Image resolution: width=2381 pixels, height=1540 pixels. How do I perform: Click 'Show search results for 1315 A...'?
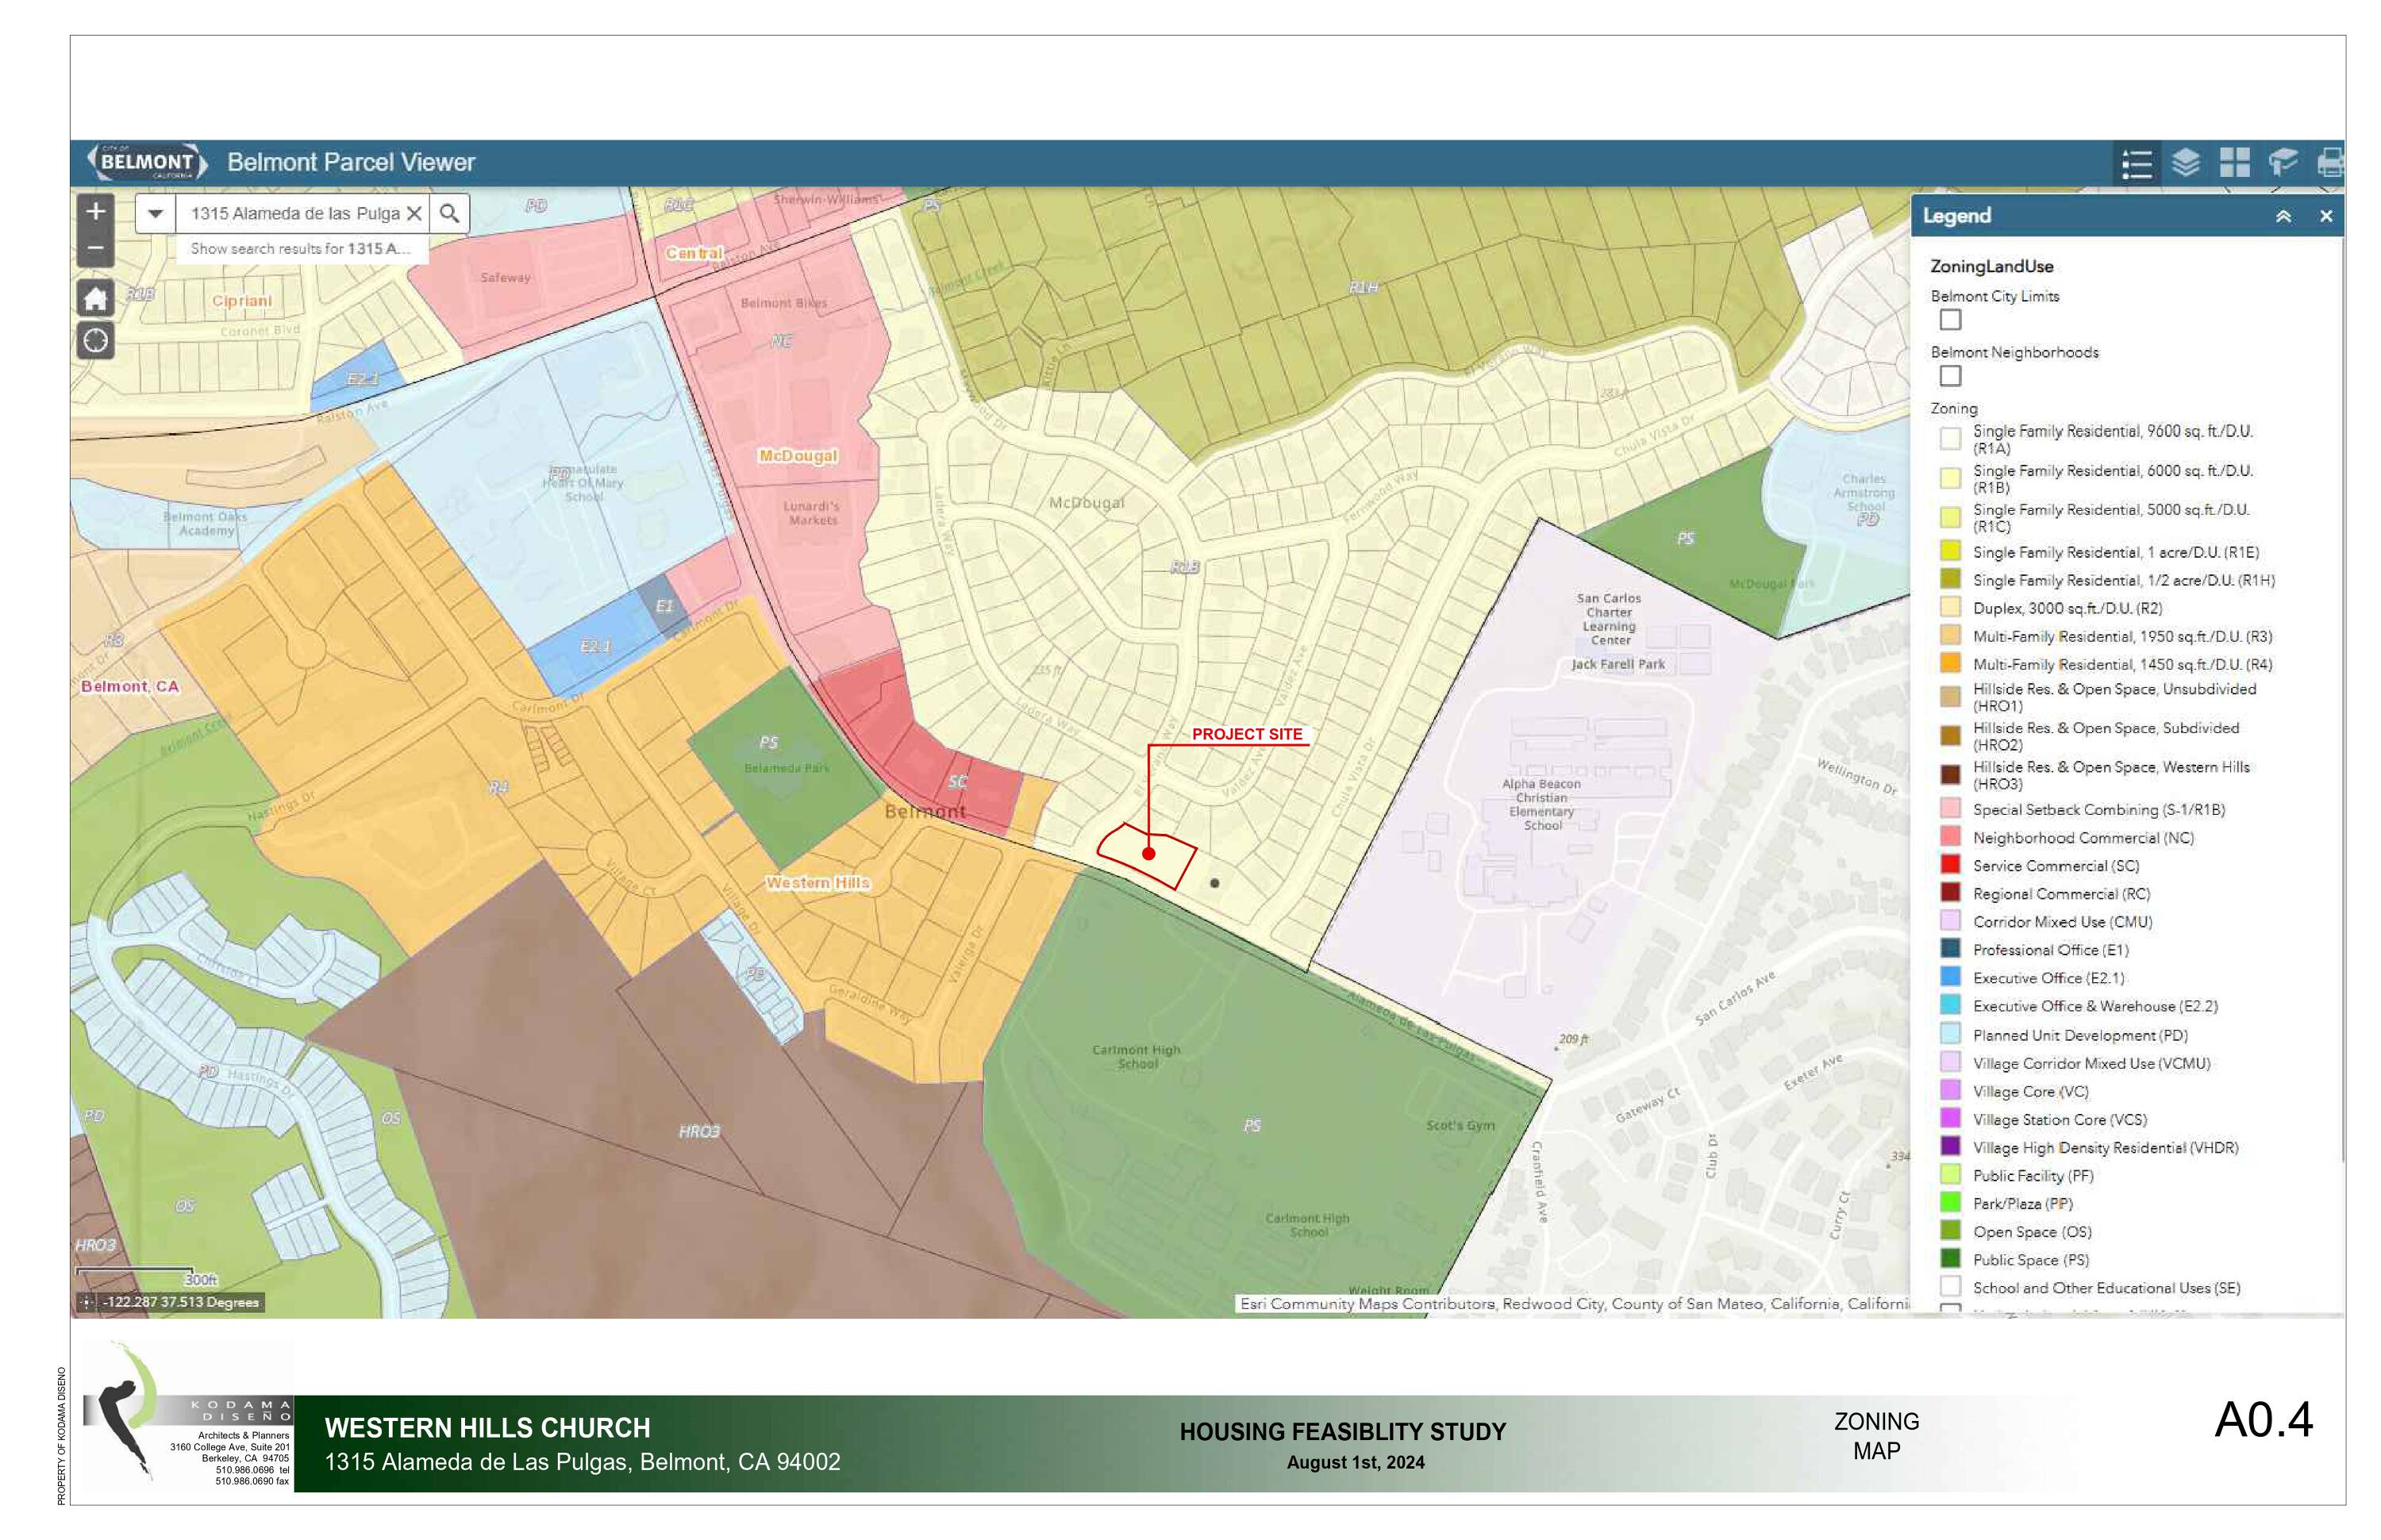tap(300, 249)
